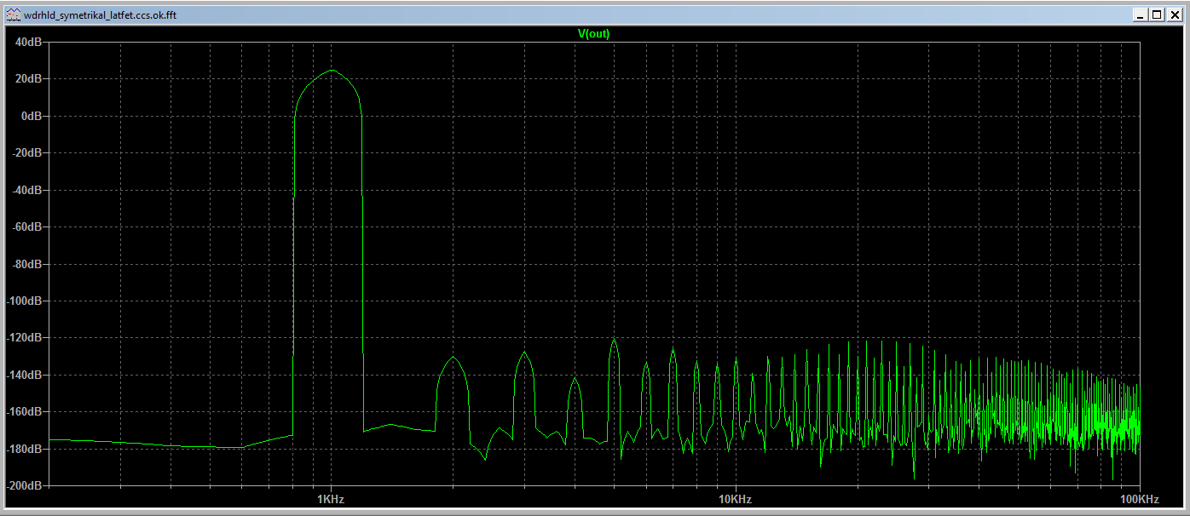Click the LTspice waveform icon in title bar
The width and height of the screenshot is (1190, 516).
pos(14,14)
